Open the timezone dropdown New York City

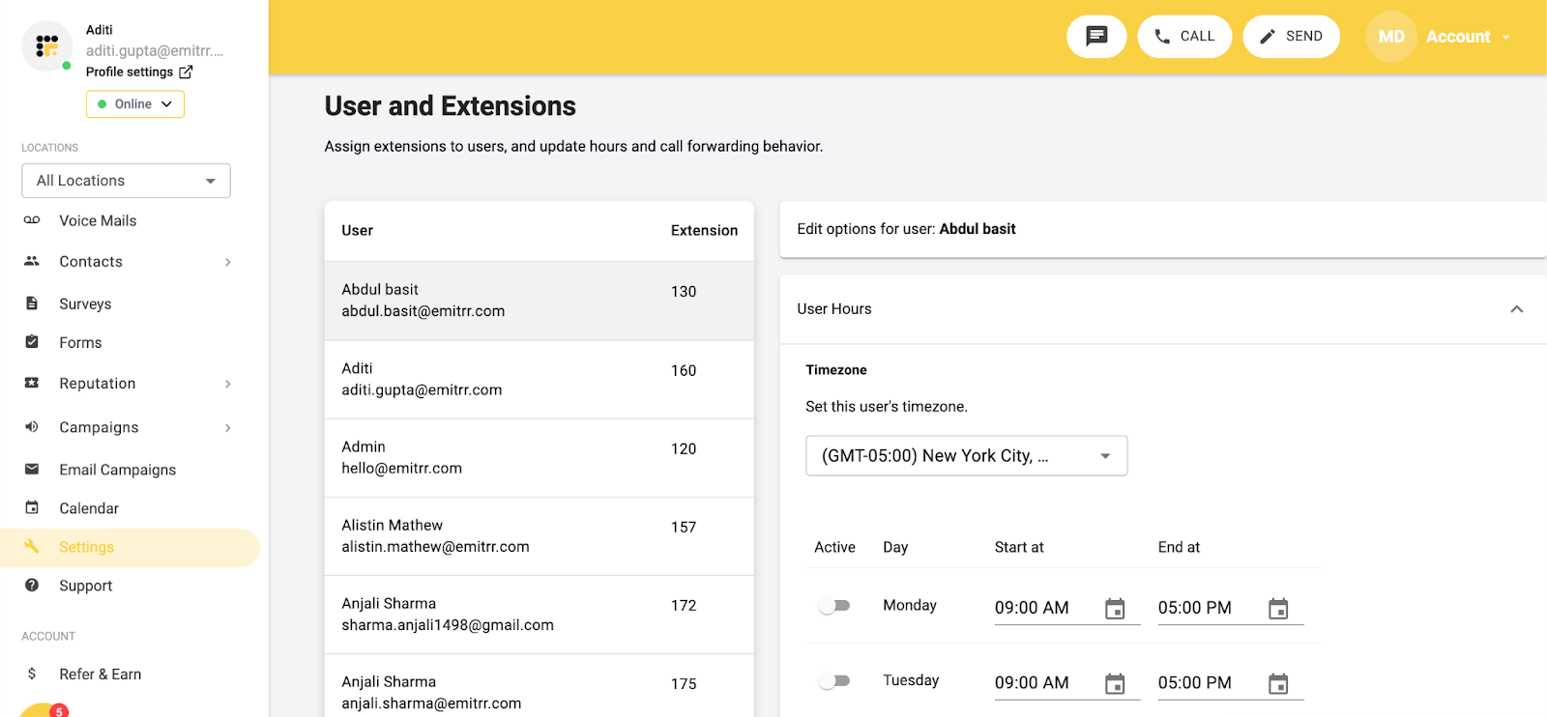tap(967, 456)
